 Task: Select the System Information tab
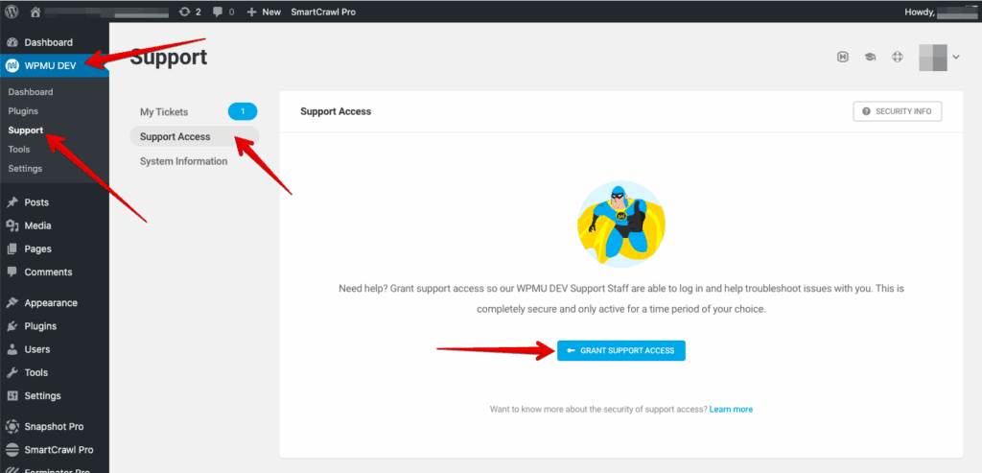click(183, 161)
